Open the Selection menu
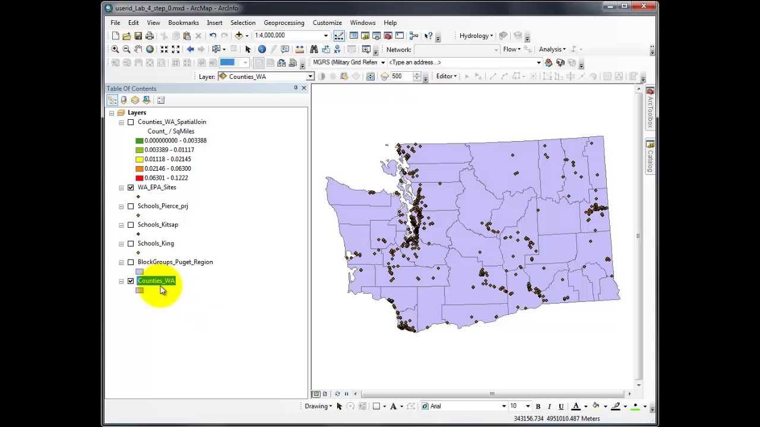Image resolution: width=760 pixels, height=427 pixels. [243, 23]
